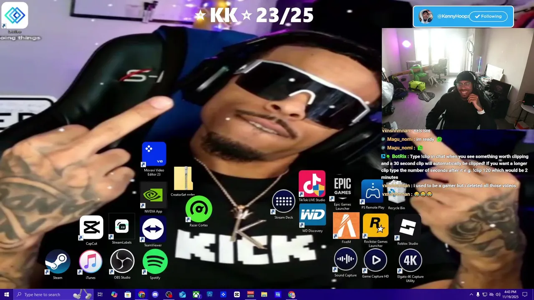Open the StreamLabels shortcut
Image resolution: width=534 pixels, height=300 pixels.
[x=121, y=229]
